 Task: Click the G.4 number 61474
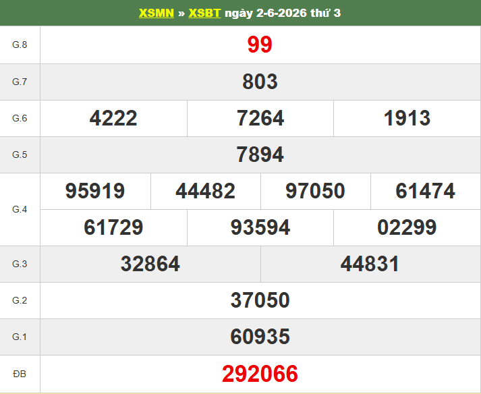[425, 191]
